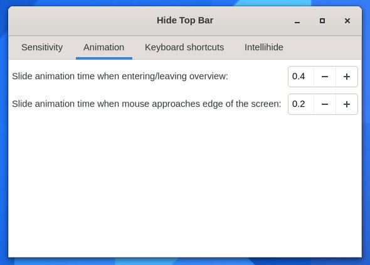Click the Hide Top Bar window title
Viewport: 370px width, 265px height.
[x=185, y=20]
